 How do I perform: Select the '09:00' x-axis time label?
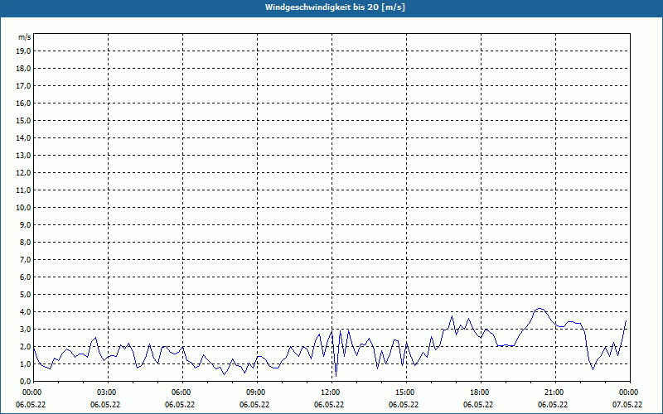(254, 392)
